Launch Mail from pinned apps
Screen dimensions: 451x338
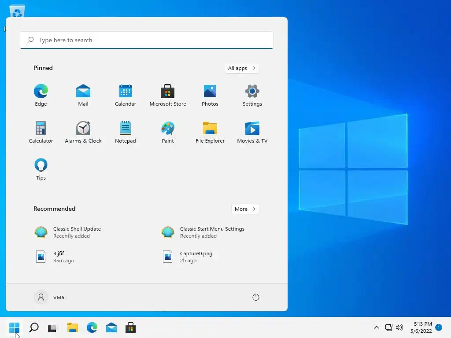click(83, 96)
